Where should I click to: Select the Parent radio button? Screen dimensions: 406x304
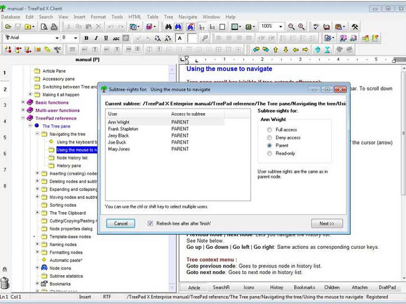[269, 146]
